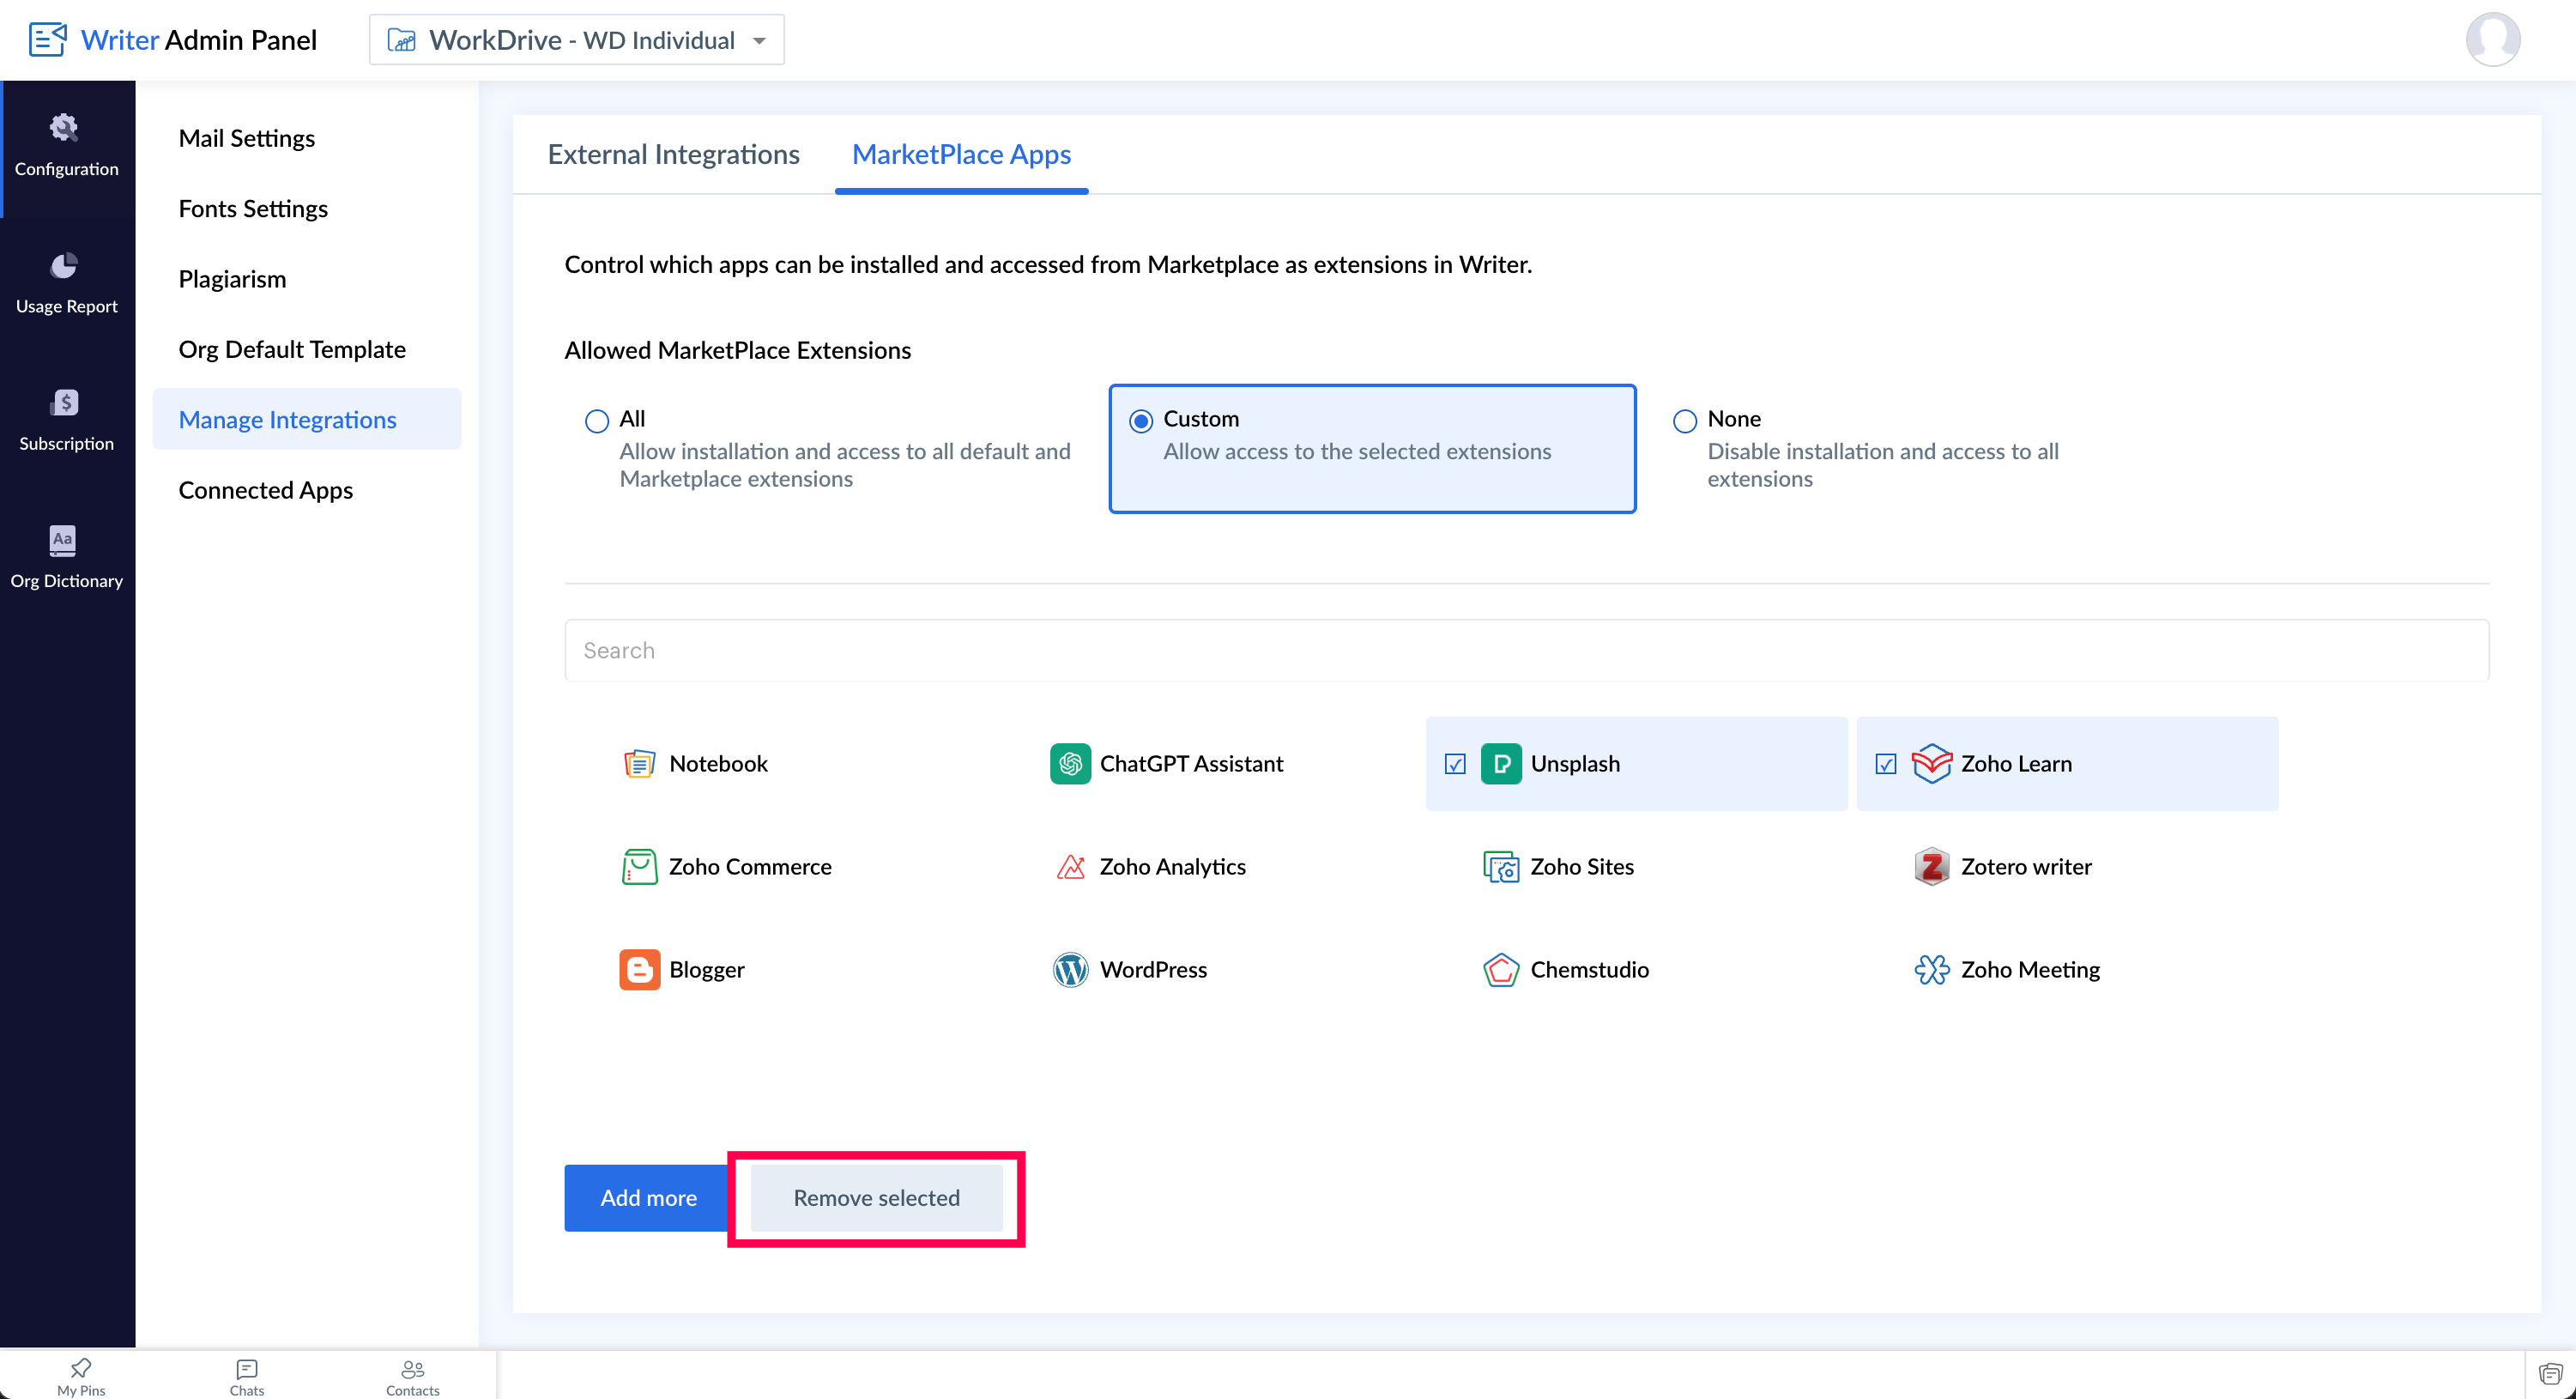Select the None radio option
The height and width of the screenshot is (1399, 2576).
click(1685, 421)
